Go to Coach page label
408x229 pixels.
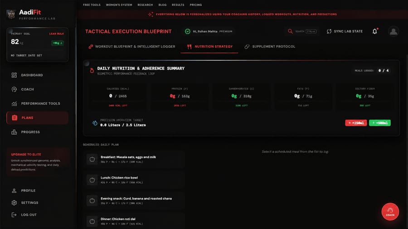pyautogui.click(x=28, y=89)
